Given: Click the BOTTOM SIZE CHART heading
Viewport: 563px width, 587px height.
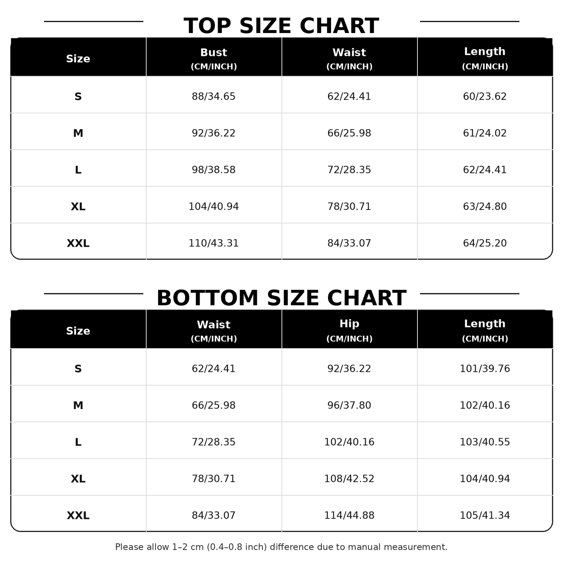Looking at the screenshot, I should click(281, 299).
